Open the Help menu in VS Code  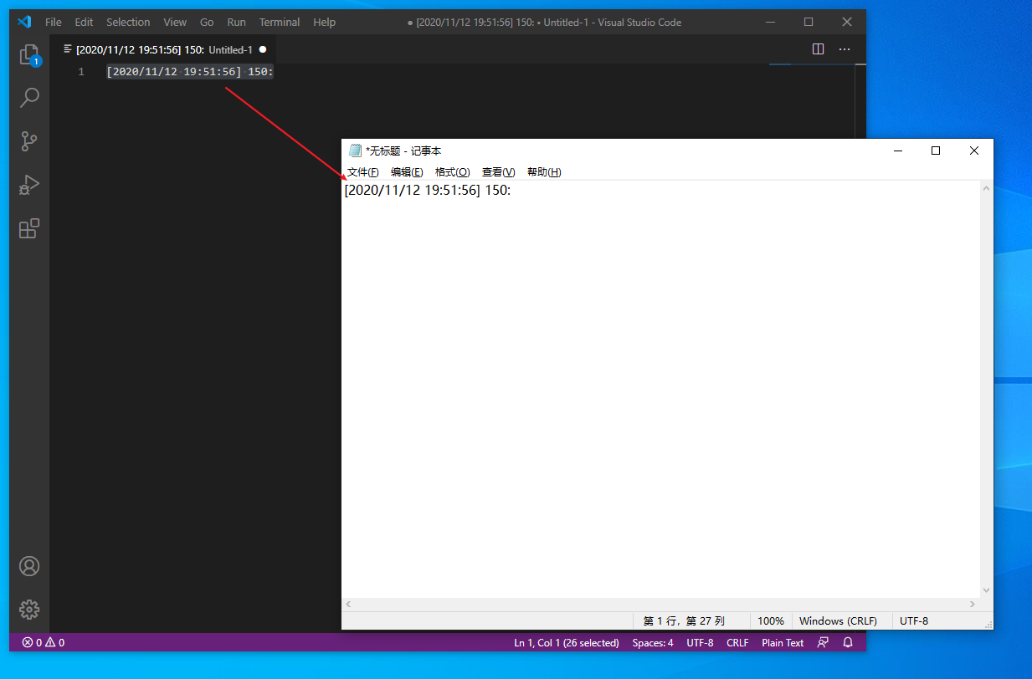324,22
